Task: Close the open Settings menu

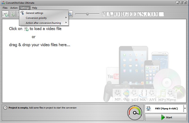Action: (25, 8)
